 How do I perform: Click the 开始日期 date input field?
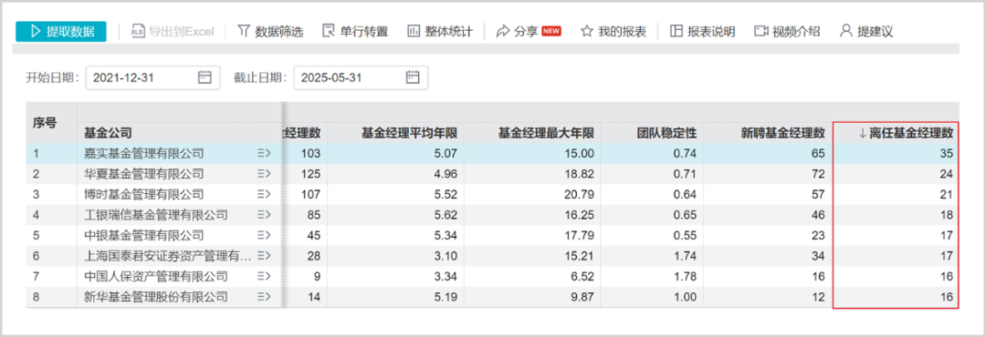click(152, 77)
